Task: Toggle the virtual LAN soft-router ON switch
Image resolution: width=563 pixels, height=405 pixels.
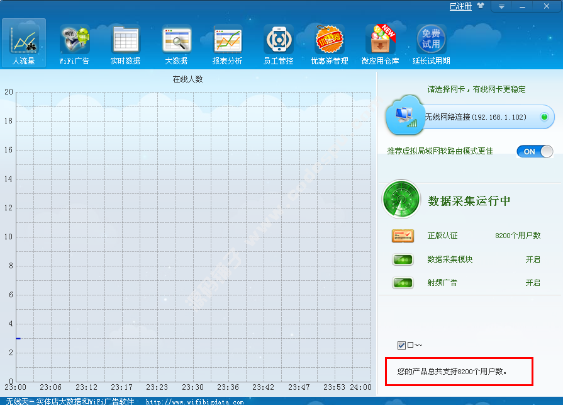Action: click(535, 151)
